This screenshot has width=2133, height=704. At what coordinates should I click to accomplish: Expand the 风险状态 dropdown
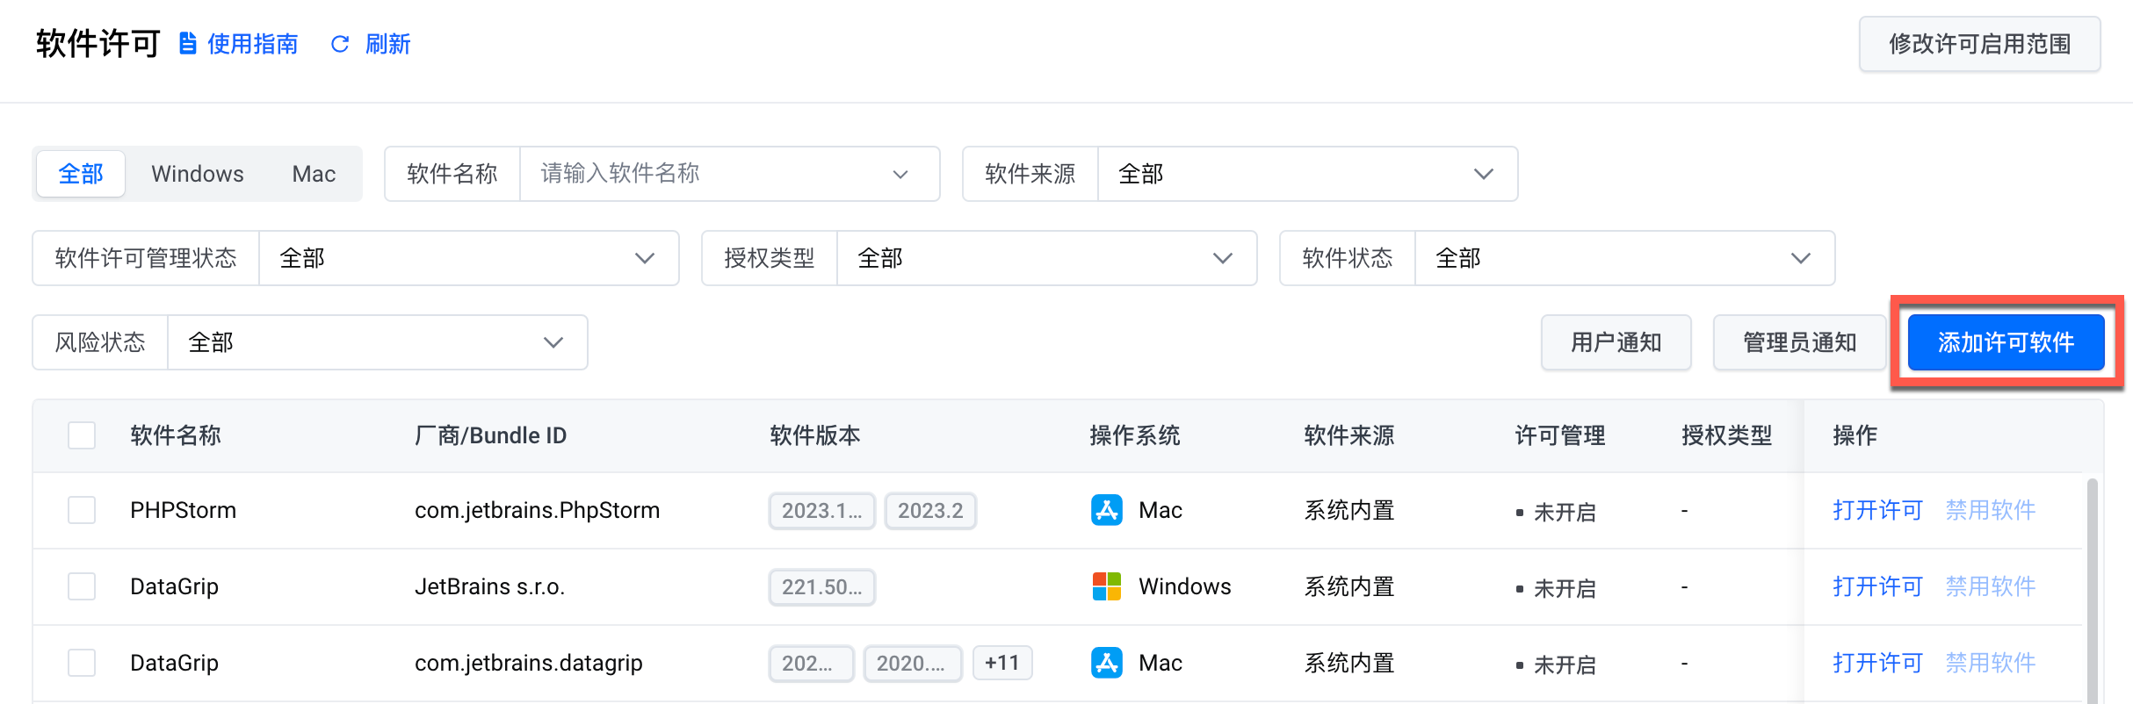point(377,342)
